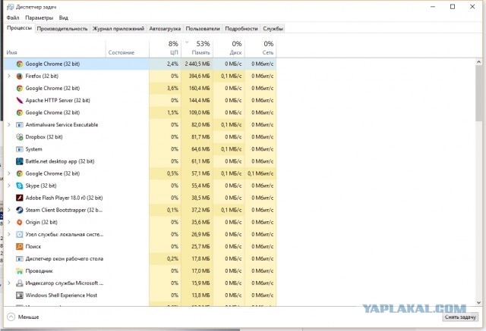
Task: Click the Skype (32 bit) icon
Action: 20,186
